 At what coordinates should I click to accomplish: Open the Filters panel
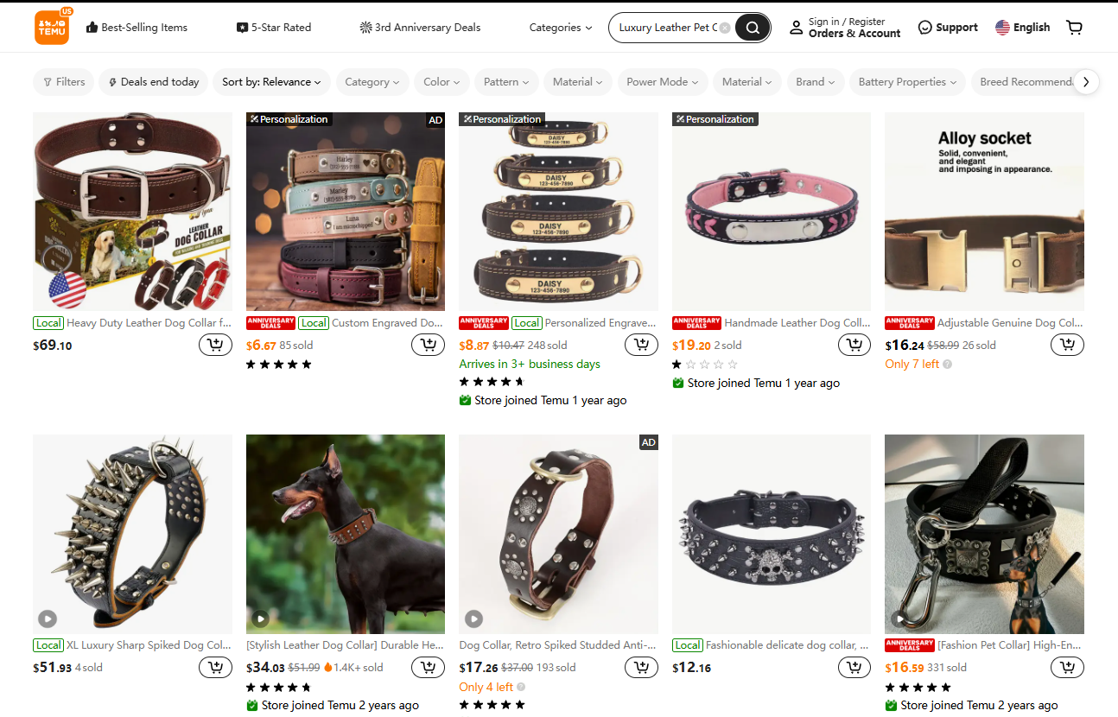pyautogui.click(x=63, y=81)
